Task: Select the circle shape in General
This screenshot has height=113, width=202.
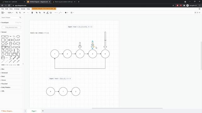Action: point(7,40)
